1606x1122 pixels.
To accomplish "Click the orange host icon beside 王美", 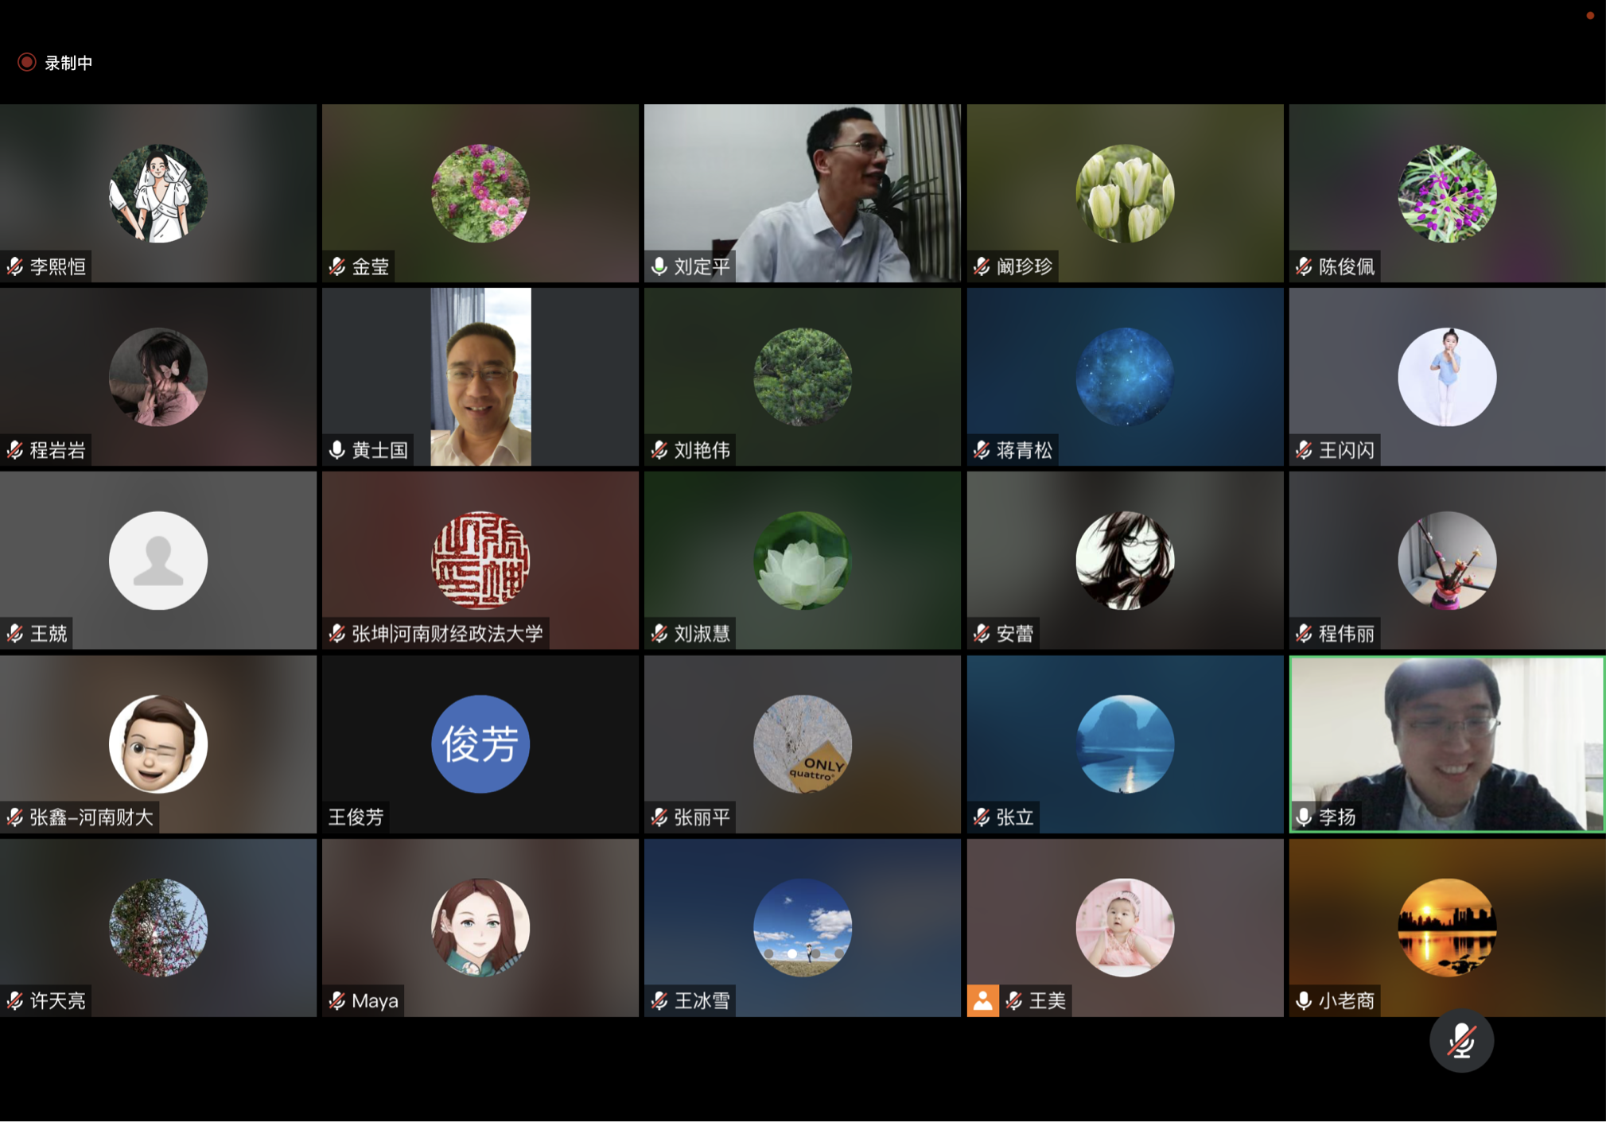I will pos(983,1000).
